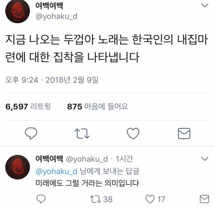215x210 pixels.
Task: Like the main tweet with heart icon
Action: tap(133, 134)
